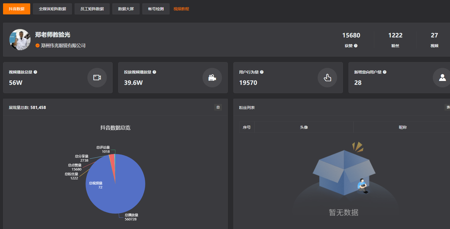Click the pointing hand icon in 用户行为量 card
The image size is (450, 229).
click(327, 78)
